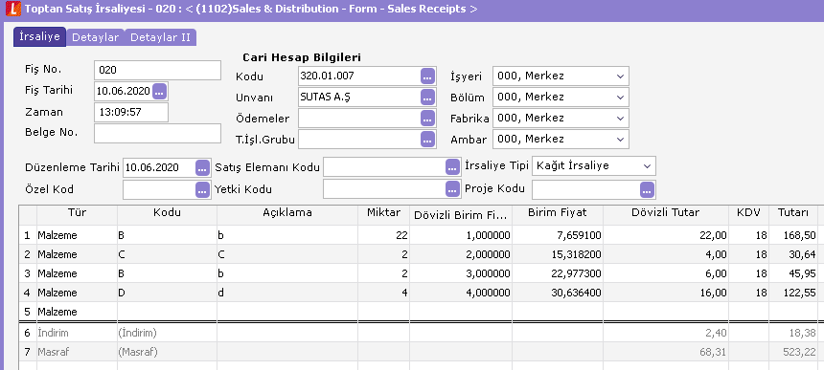Select the Kodu cell of row 5
Image resolution: width=824 pixels, height=370 pixels.
(x=167, y=312)
